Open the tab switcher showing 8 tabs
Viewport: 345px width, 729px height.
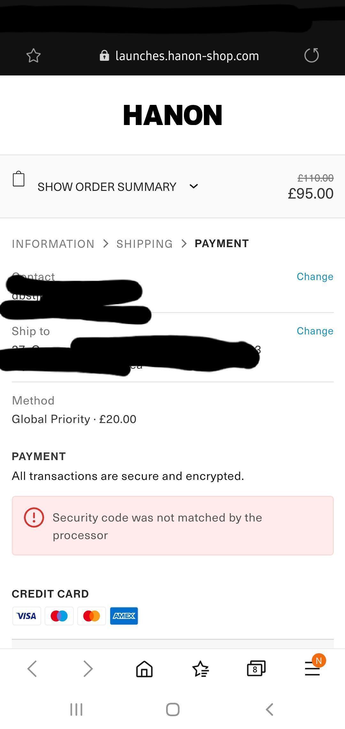[x=256, y=669]
